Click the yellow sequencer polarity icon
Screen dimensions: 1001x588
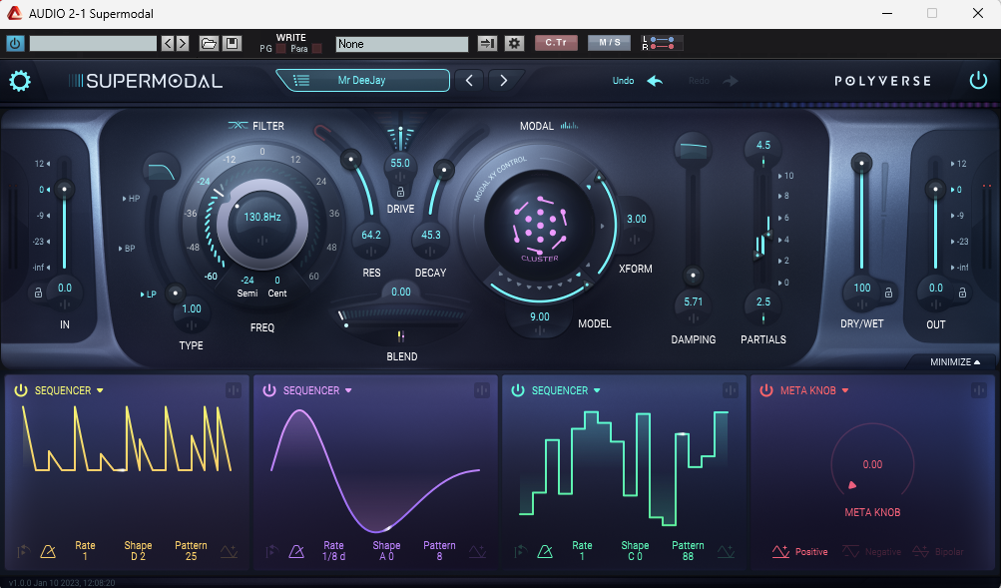click(x=230, y=552)
